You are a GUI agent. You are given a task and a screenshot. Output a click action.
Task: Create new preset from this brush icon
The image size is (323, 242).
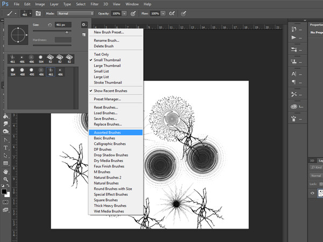pos(84,35)
